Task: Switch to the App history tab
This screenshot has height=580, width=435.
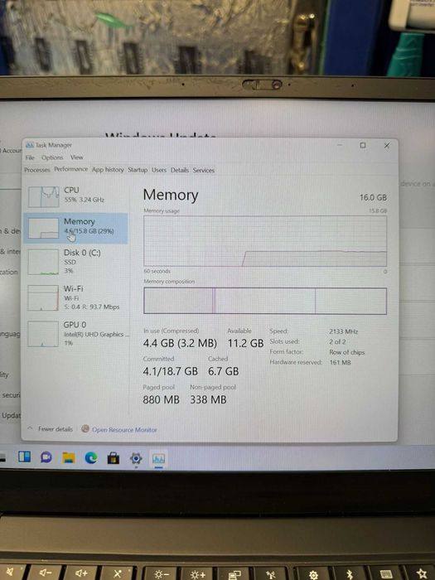Action: 108,169
